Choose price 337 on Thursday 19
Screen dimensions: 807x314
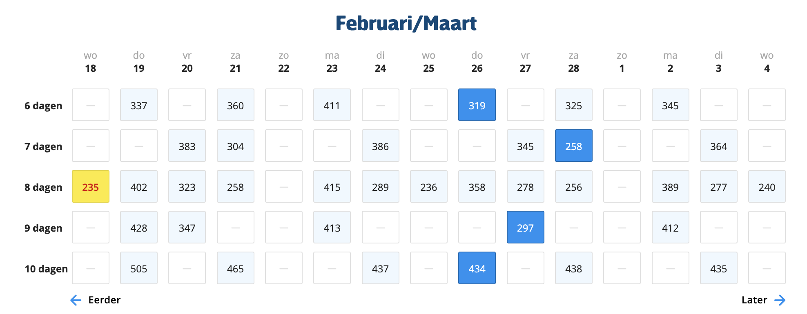[139, 105]
